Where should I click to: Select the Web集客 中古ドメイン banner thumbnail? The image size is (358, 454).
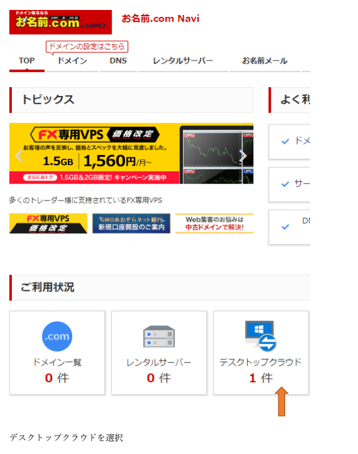[214, 223]
